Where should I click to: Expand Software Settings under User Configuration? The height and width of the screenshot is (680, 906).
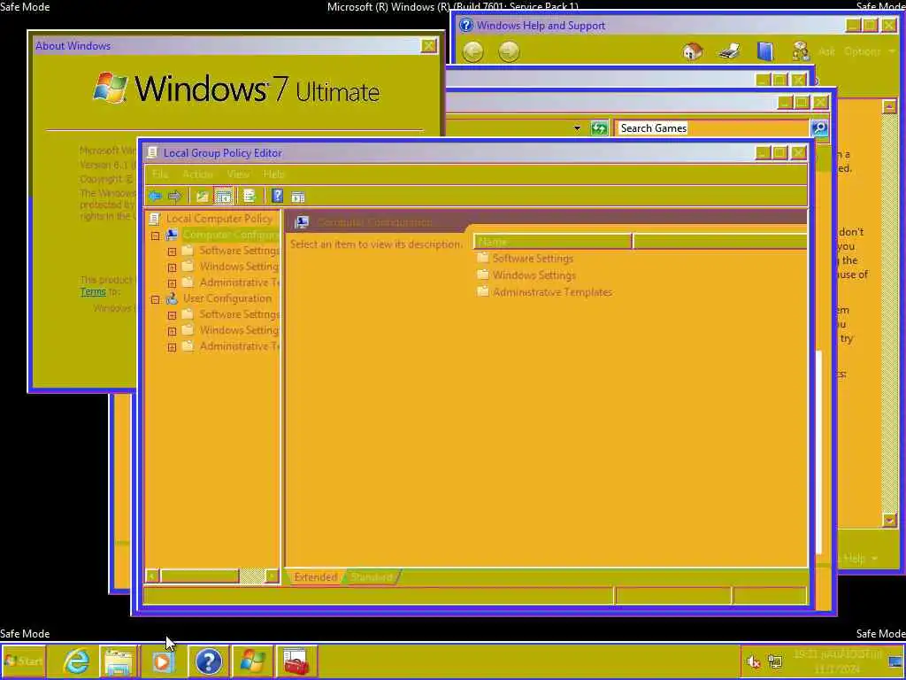tap(172, 316)
